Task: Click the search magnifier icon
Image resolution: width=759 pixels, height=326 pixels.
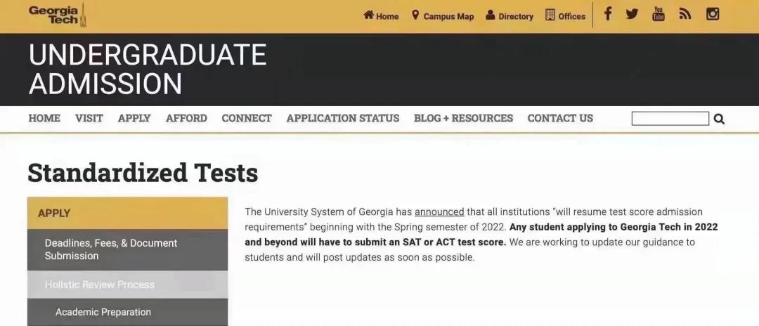Action: 719,119
